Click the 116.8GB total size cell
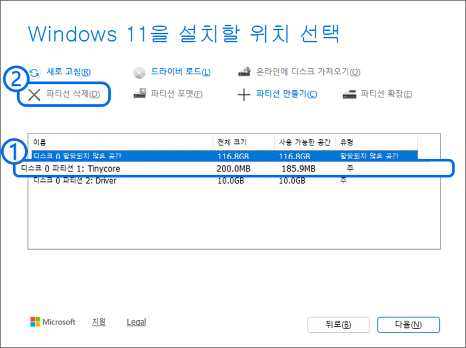Image resolution: width=466 pixels, height=348 pixels. [233, 156]
